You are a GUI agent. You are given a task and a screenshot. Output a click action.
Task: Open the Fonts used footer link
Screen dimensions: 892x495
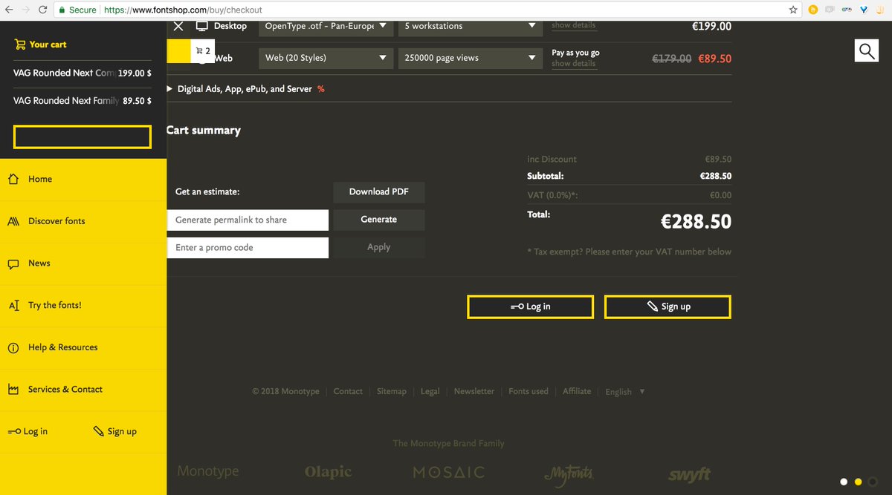[x=529, y=391]
